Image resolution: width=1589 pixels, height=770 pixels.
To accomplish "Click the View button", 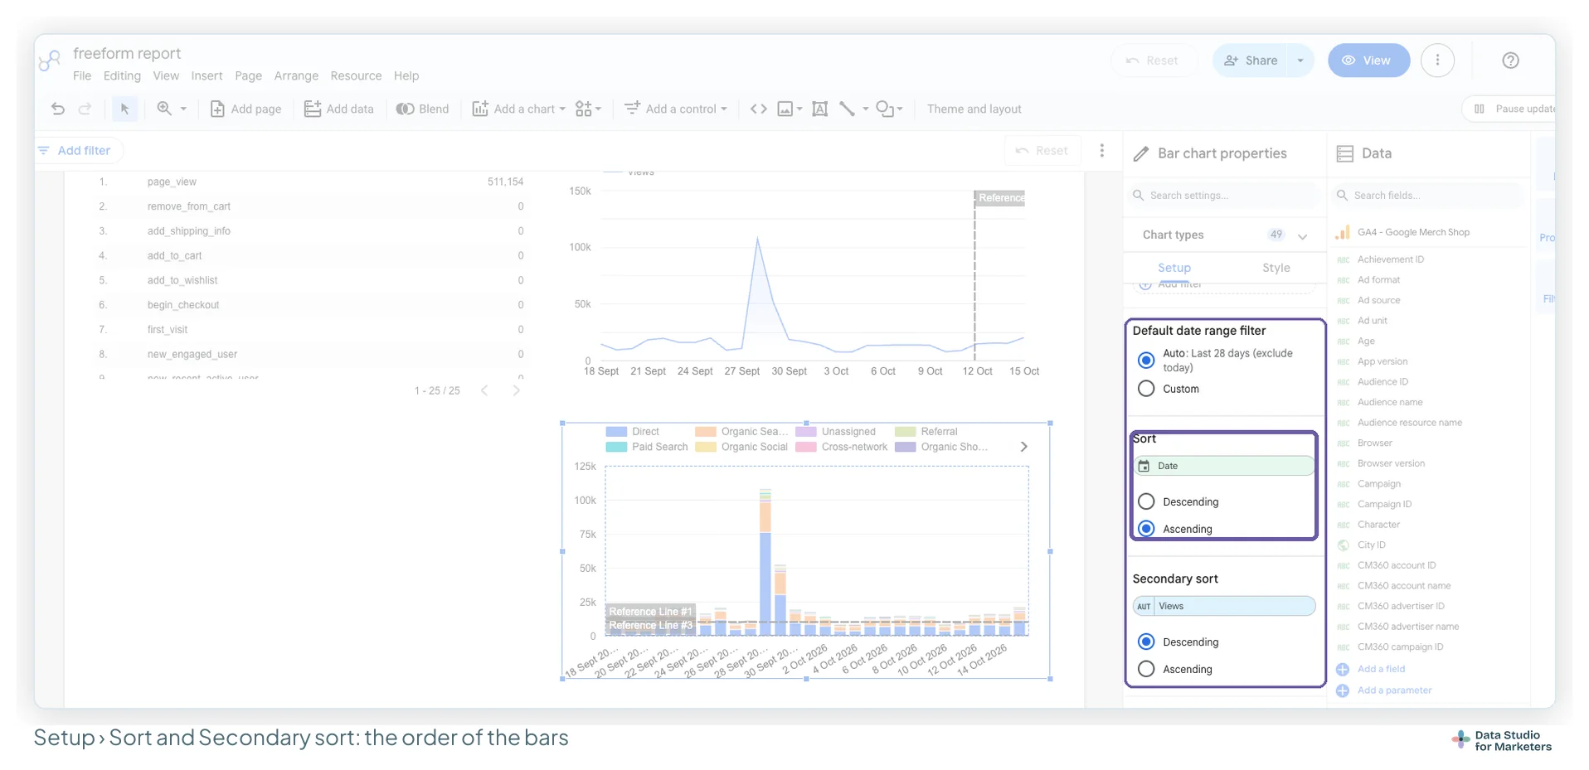I will click(1368, 61).
